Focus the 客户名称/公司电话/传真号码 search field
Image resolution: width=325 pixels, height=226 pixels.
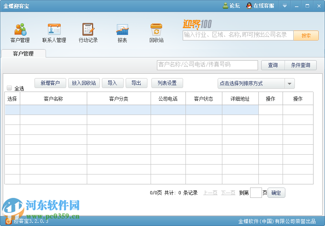point(207,65)
